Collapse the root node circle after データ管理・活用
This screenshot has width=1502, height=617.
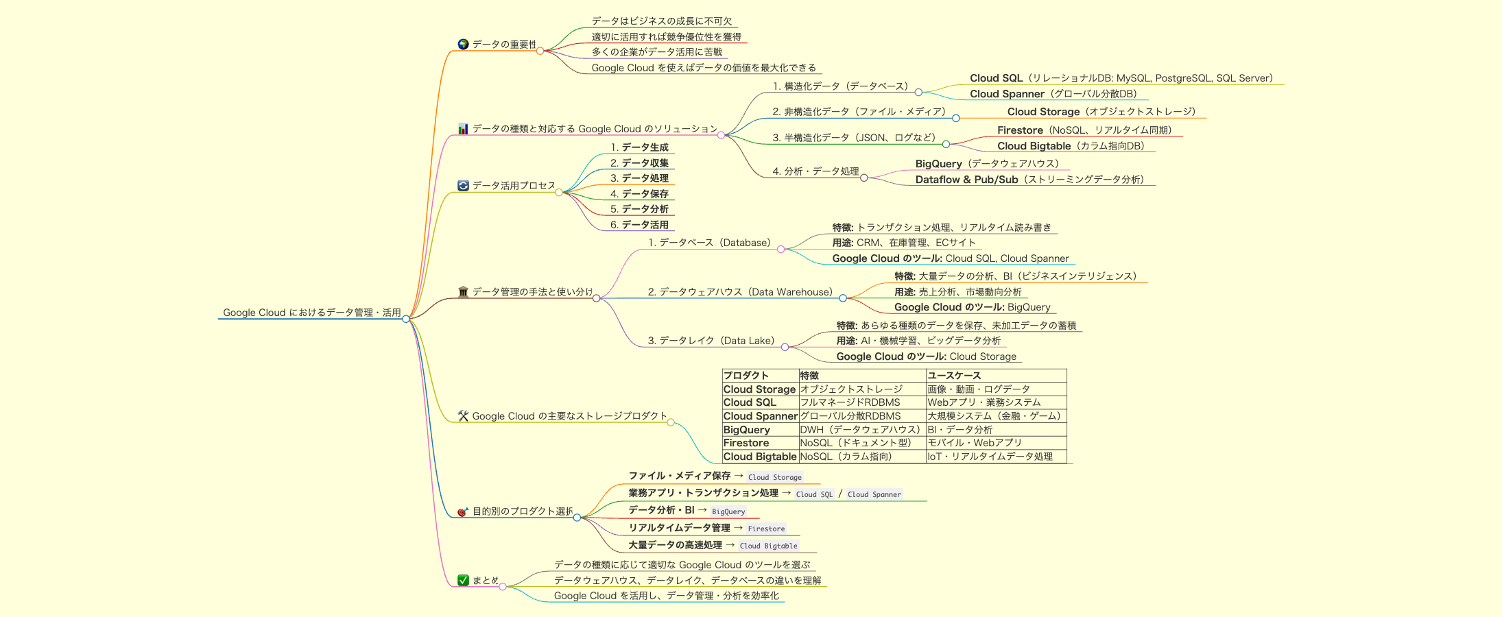(406, 319)
